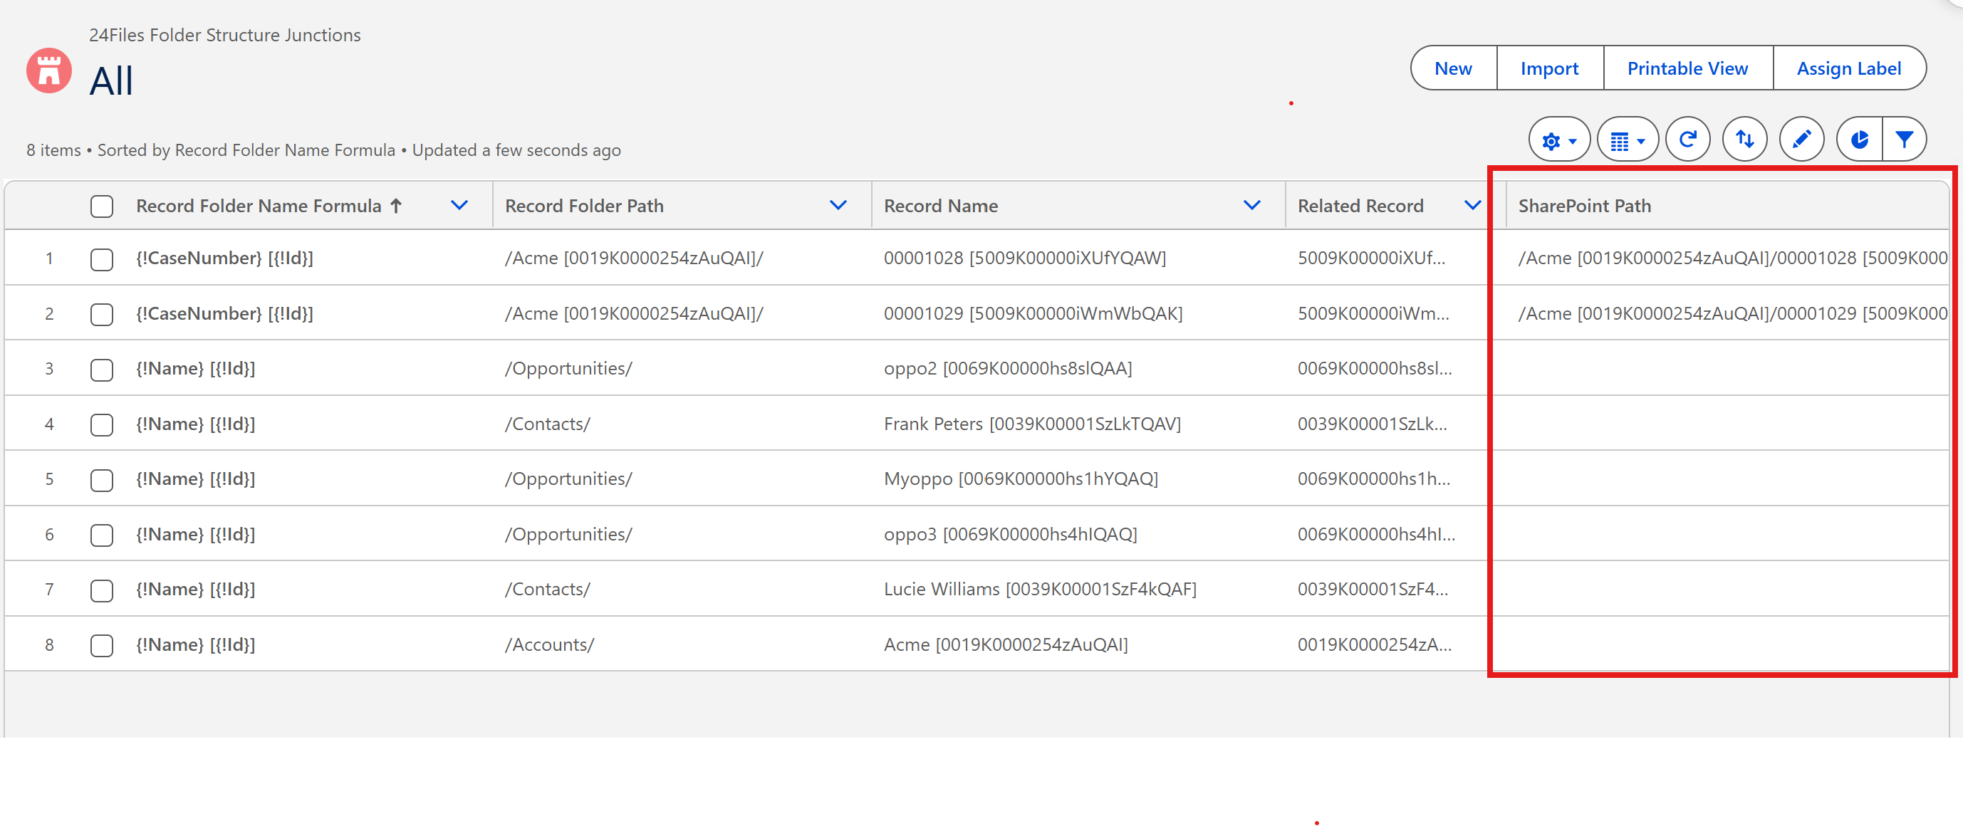1963x826 pixels.
Task: Select the oppo2 row checkbox
Action: 101,370
